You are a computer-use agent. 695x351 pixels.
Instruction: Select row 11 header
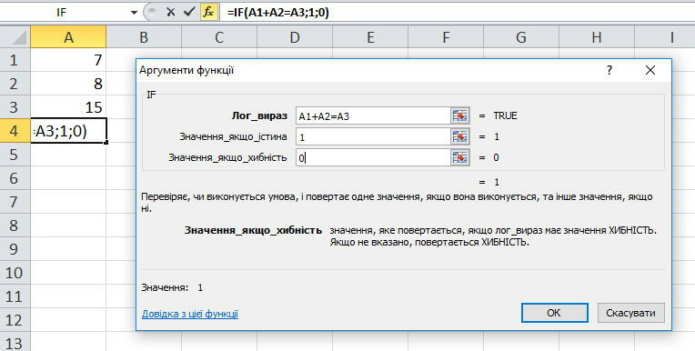(15, 296)
